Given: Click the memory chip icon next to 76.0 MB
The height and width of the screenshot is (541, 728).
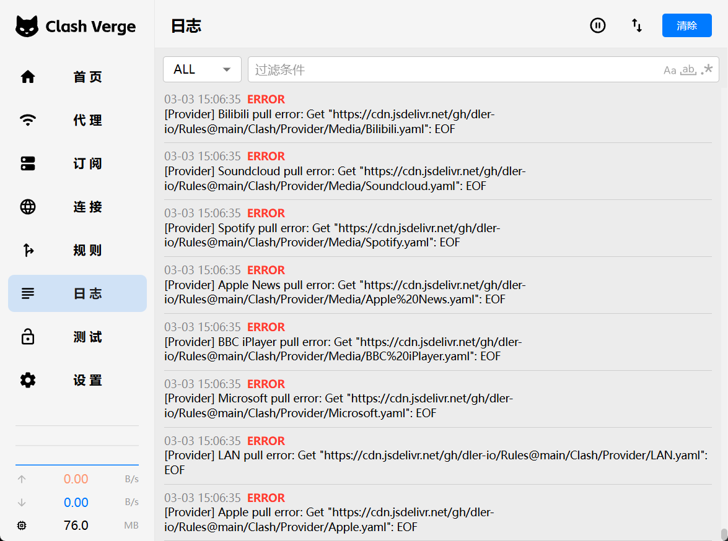Looking at the screenshot, I should click(22, 526).
